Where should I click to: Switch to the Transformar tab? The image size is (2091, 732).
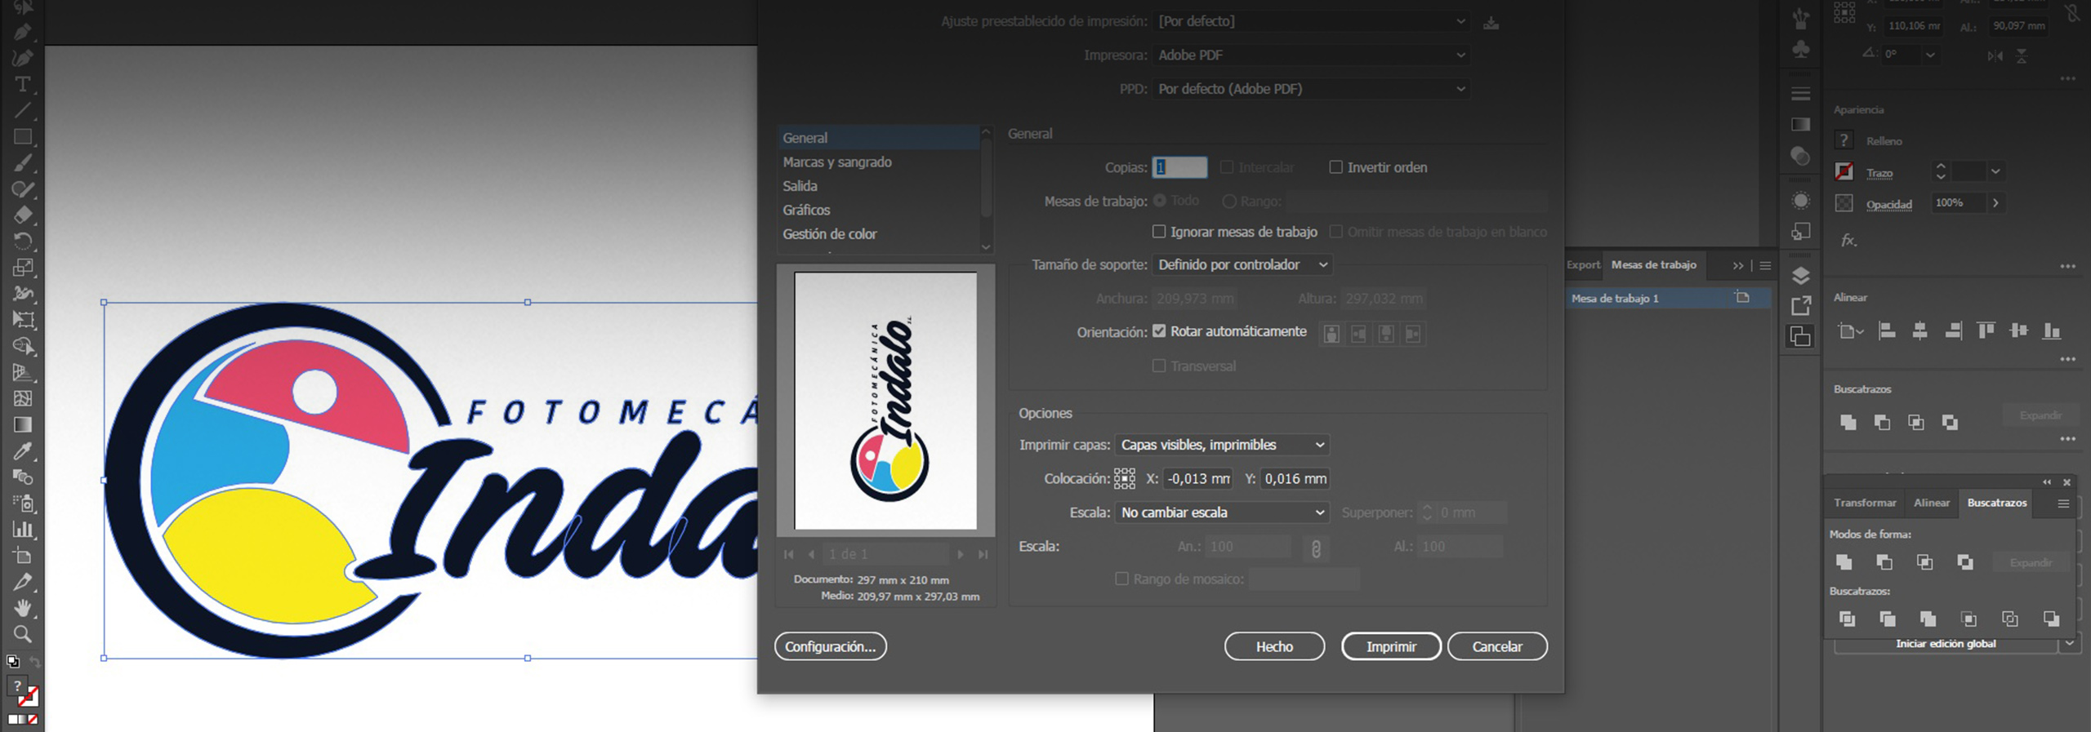tap(1864, 503)
